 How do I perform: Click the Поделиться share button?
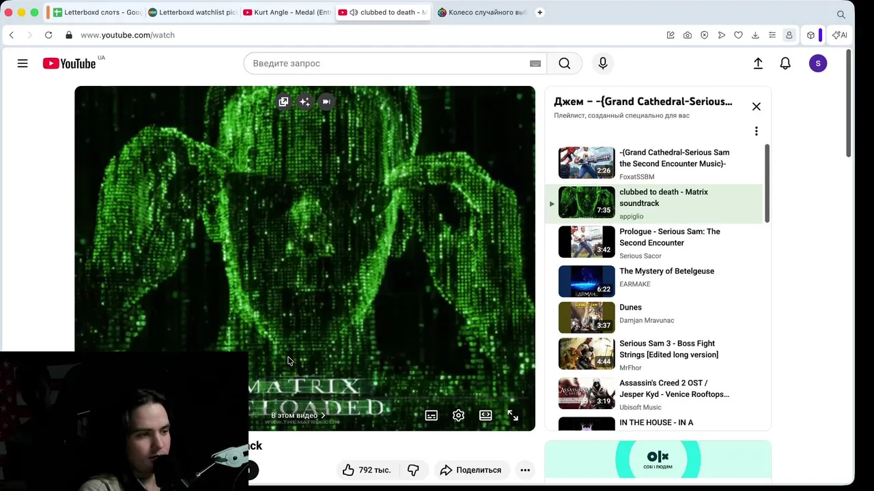point(470,470)
